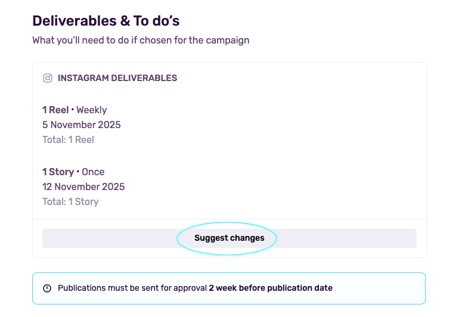This screenshot has width=459, height=317.
Task: Click the exclamation info icon in notice
Action: 47,288
